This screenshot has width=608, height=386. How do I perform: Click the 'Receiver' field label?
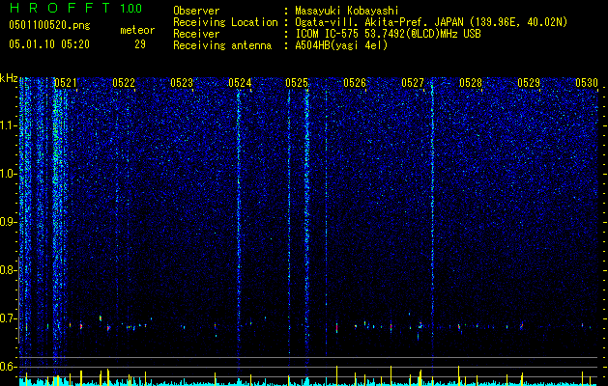tap(196, 34)
